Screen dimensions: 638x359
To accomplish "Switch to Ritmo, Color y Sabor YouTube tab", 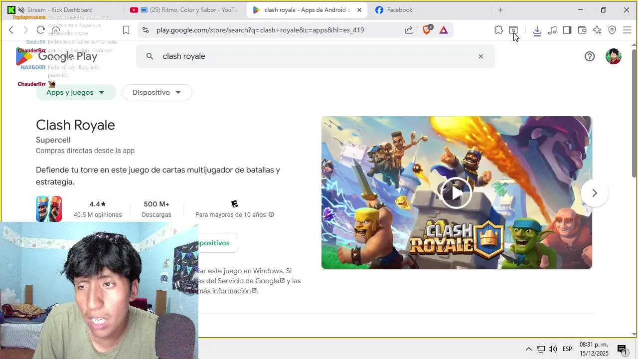I will coord(184,10).
